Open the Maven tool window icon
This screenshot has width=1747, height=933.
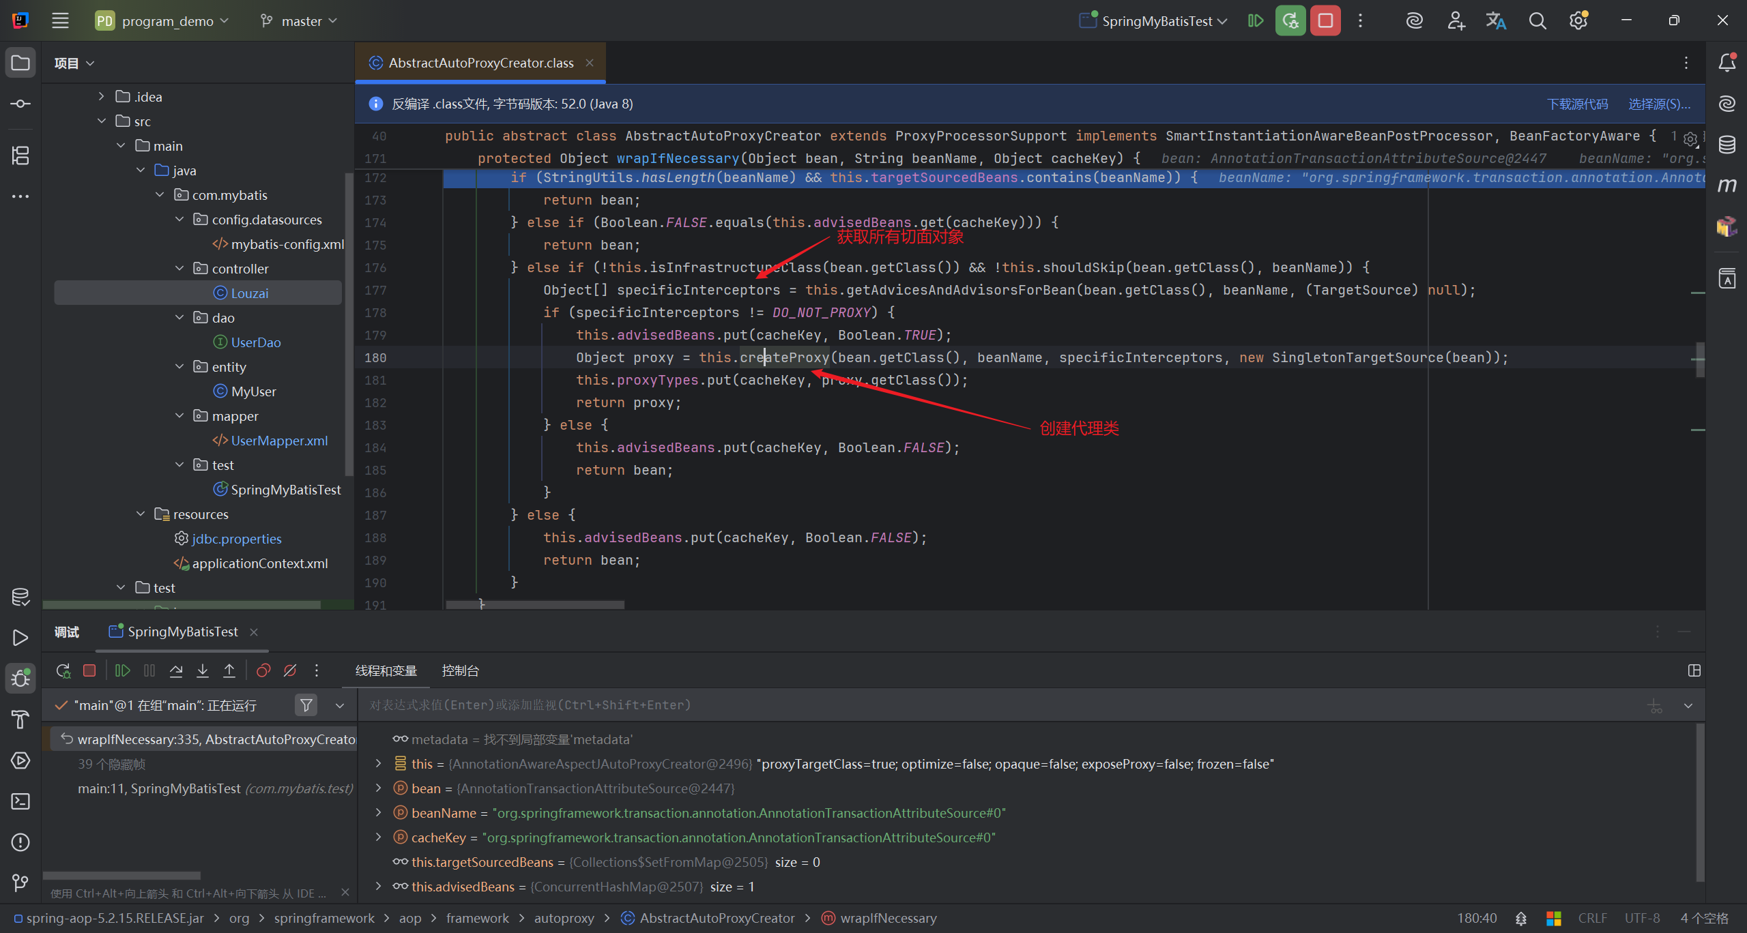(1727, 185)
